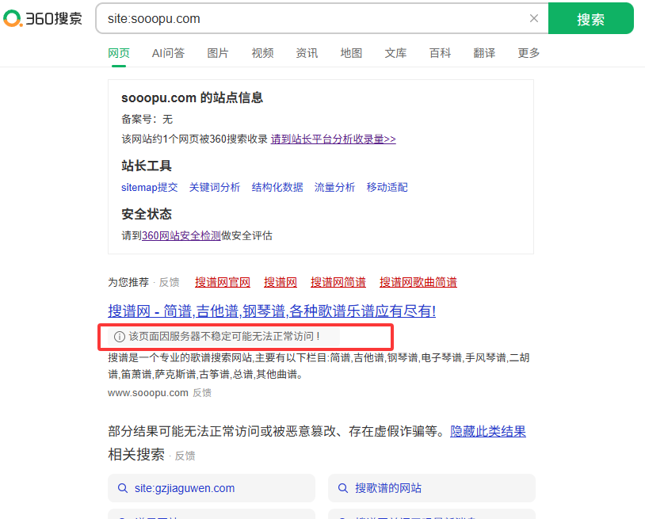
Task: Click the 流量分析 link
Action: [334, 188]
